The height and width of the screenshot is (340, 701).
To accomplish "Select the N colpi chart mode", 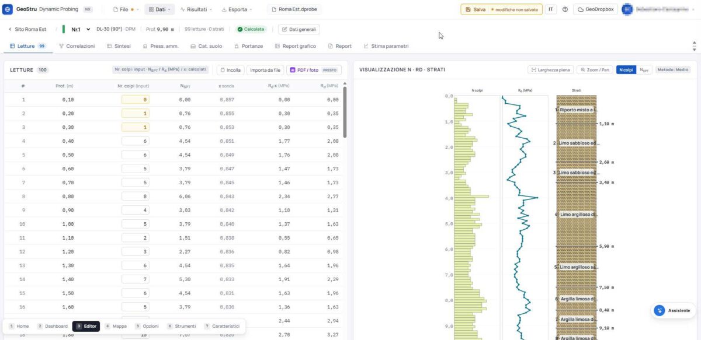I will point(626,69).
